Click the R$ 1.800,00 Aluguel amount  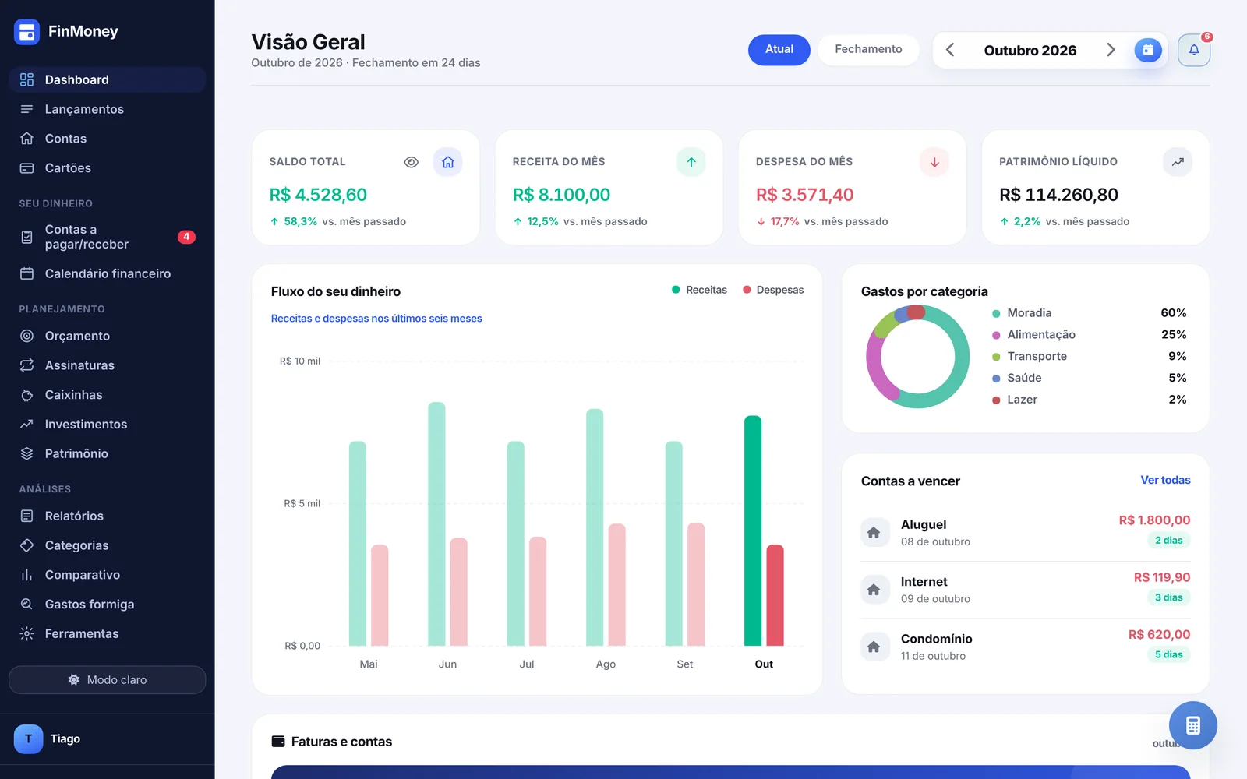click(1154, 520)
